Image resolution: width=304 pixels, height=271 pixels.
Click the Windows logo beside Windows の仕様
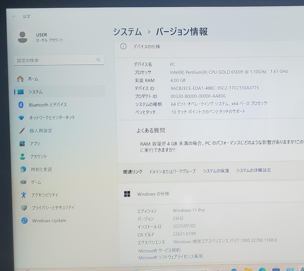point(127,194)
